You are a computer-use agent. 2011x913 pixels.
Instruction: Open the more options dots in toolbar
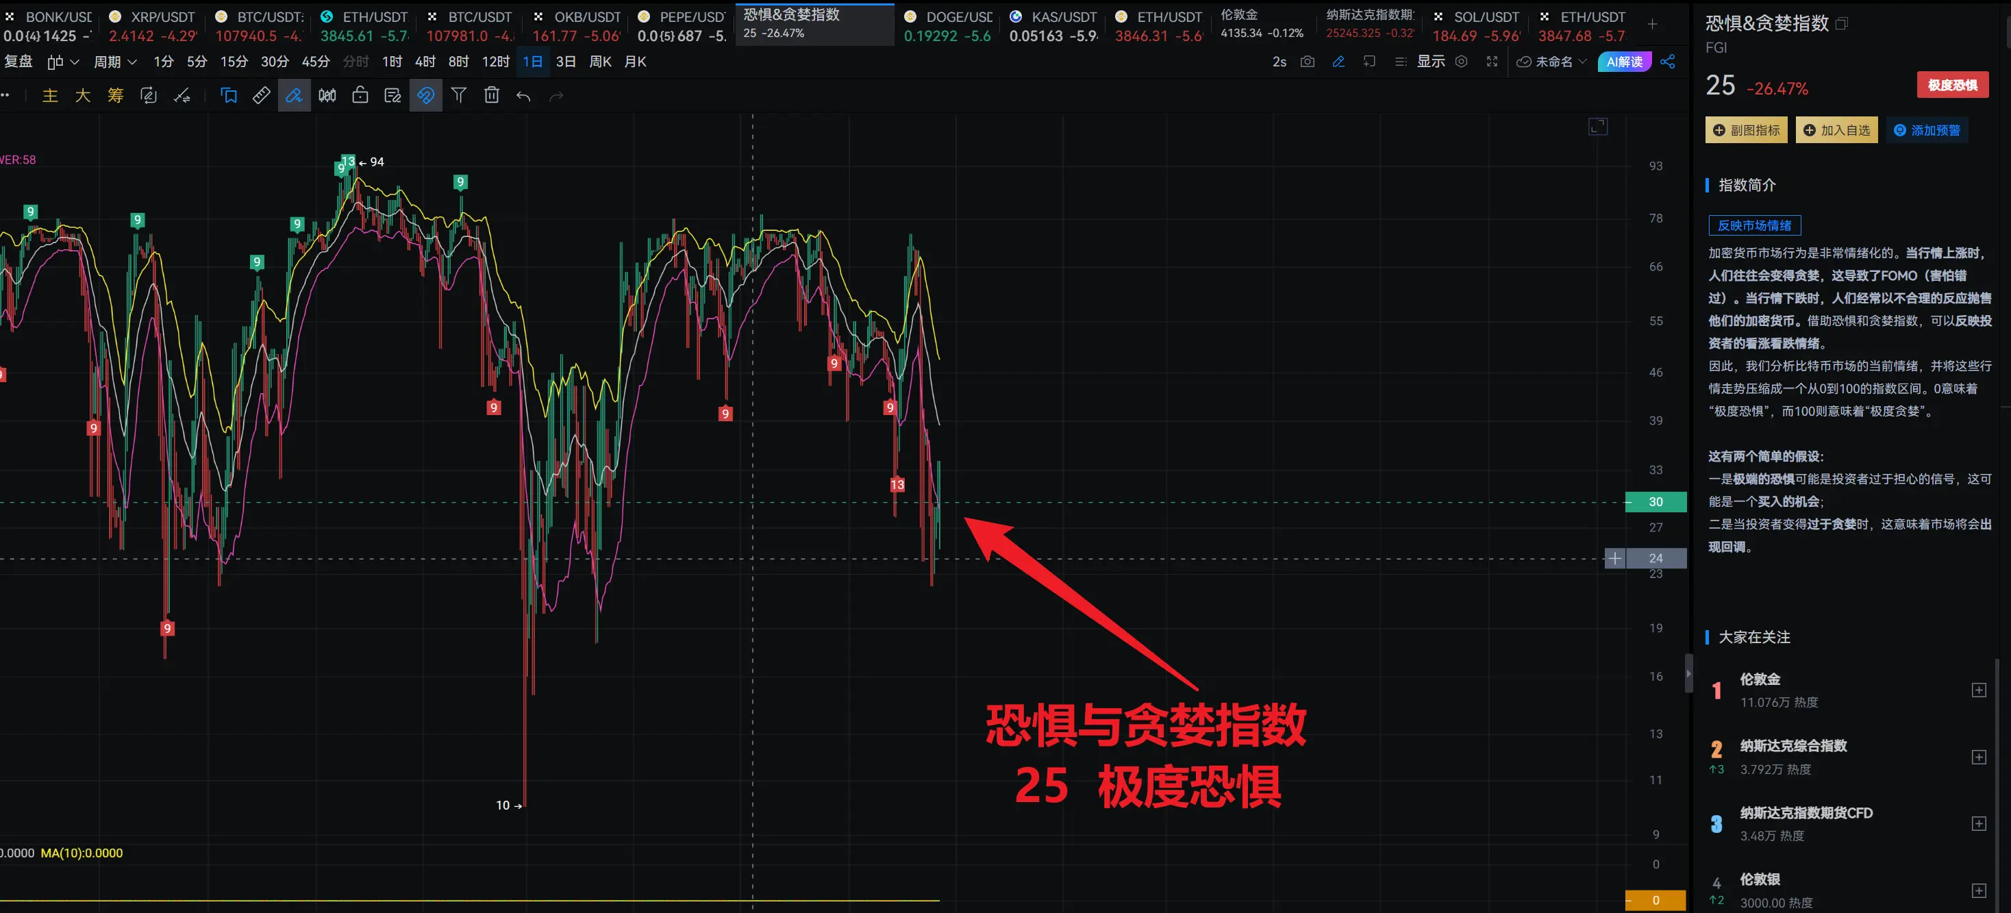click(x=5, y=95)
